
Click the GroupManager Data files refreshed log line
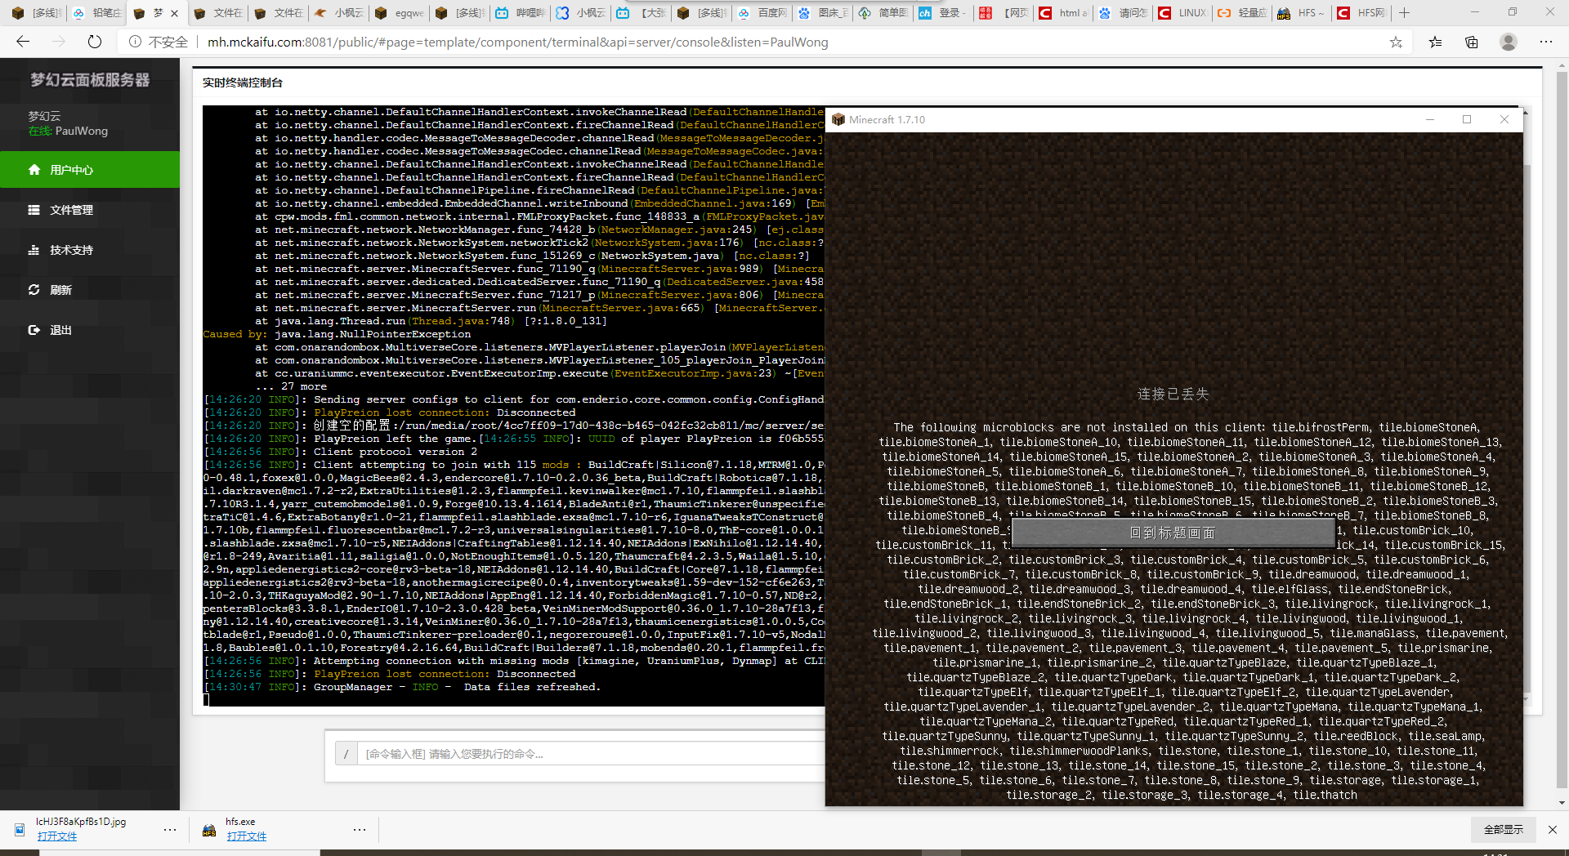402,687
